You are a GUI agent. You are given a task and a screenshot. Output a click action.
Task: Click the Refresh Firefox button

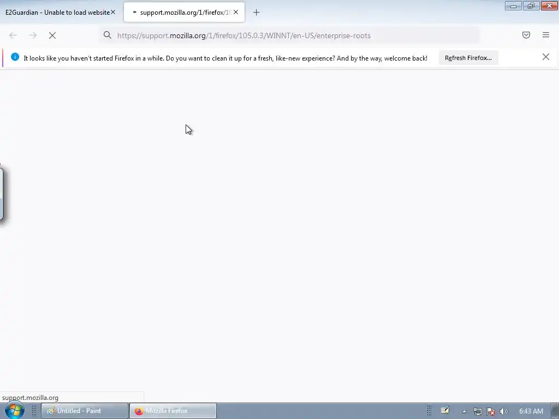(468, 58)
